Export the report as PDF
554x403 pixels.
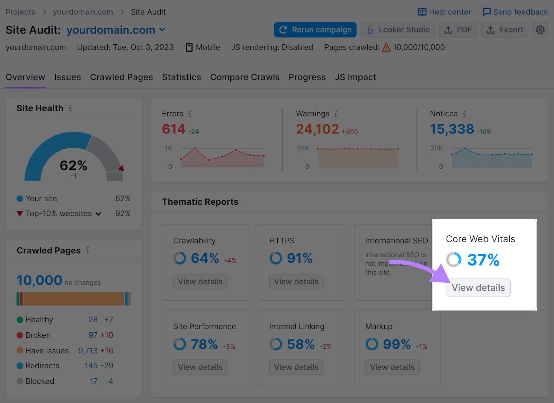pos(458,30)
